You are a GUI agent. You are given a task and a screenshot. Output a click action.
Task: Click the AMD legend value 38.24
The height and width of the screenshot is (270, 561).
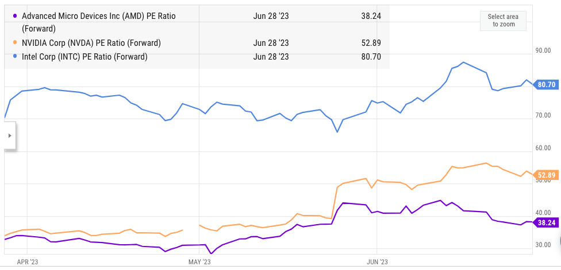tap(371, 16)
